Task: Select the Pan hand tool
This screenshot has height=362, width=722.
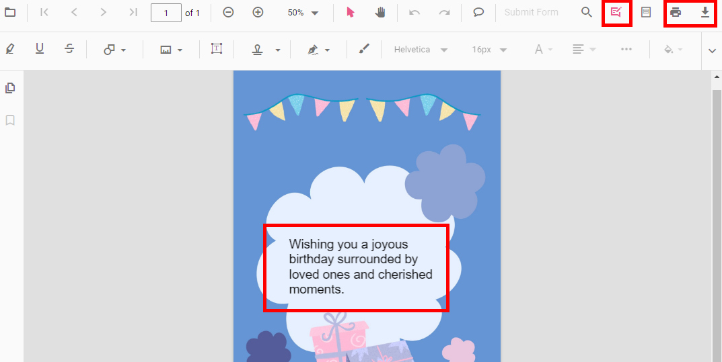Action: pyautogui.click(x=380, y=13)
